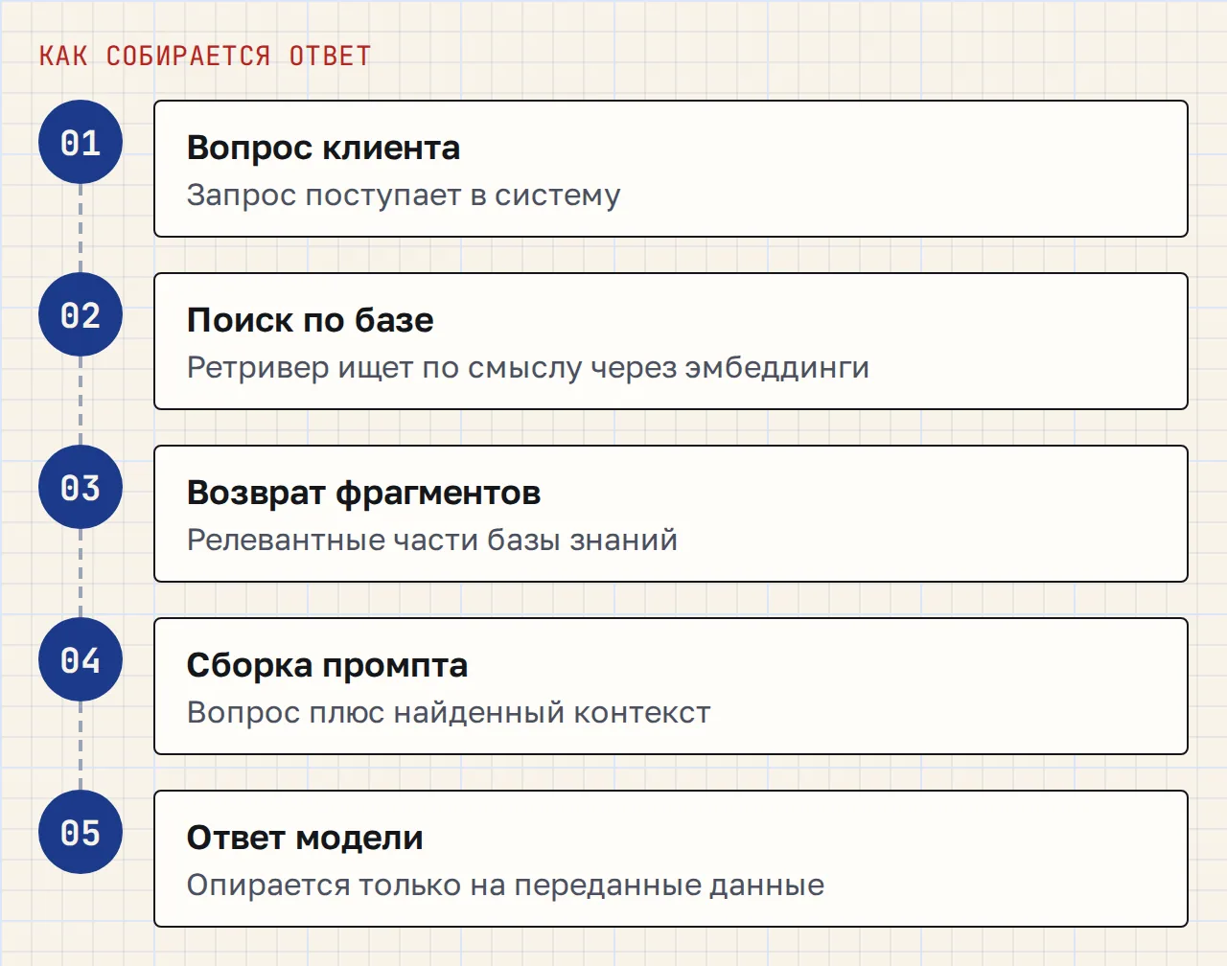Click the text 'Вопрос плюс найденный контекст'
The height and width of the screenshot is (966, 1227).
449,713
